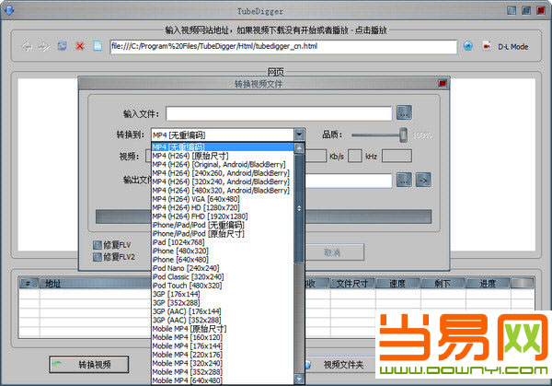
Task: Browse for input file with ... button
Action: 404,112
